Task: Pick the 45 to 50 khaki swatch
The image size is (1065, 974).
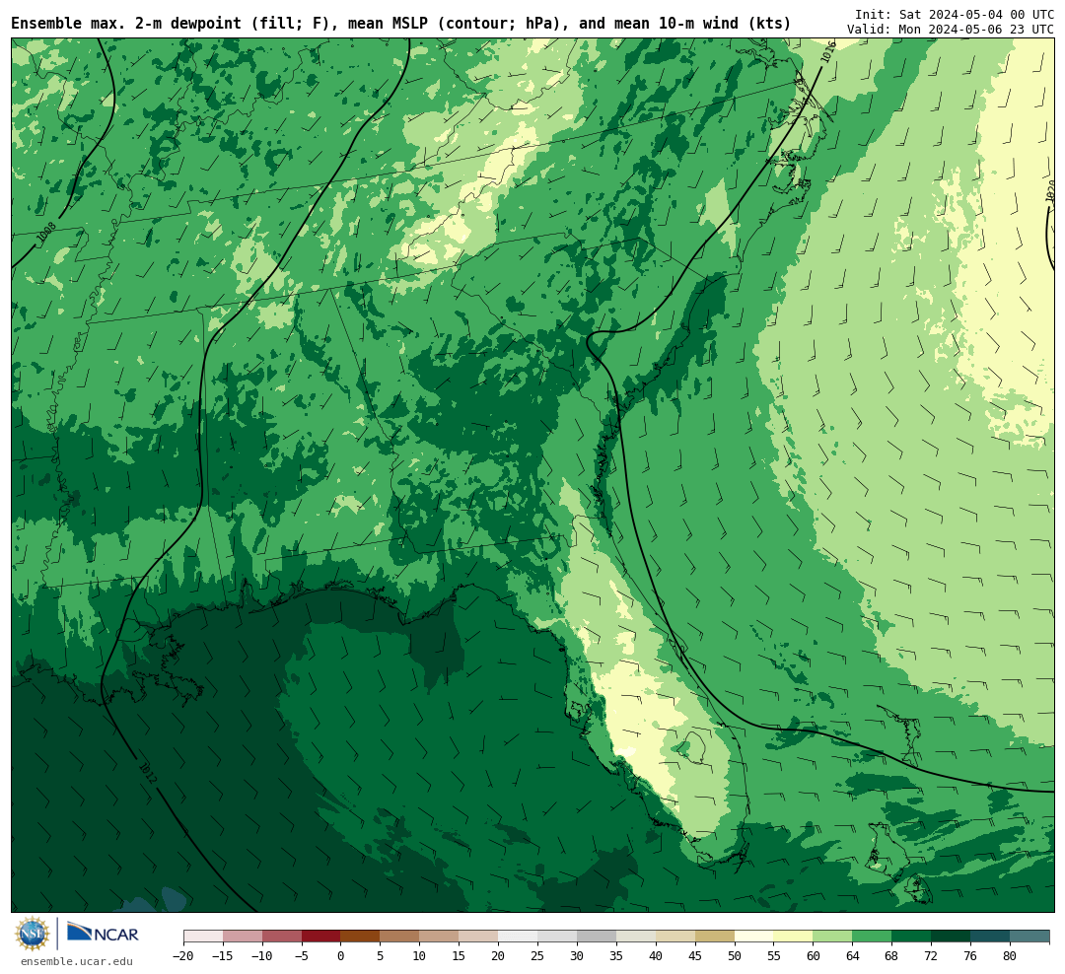Action: [x=715, y=937]
